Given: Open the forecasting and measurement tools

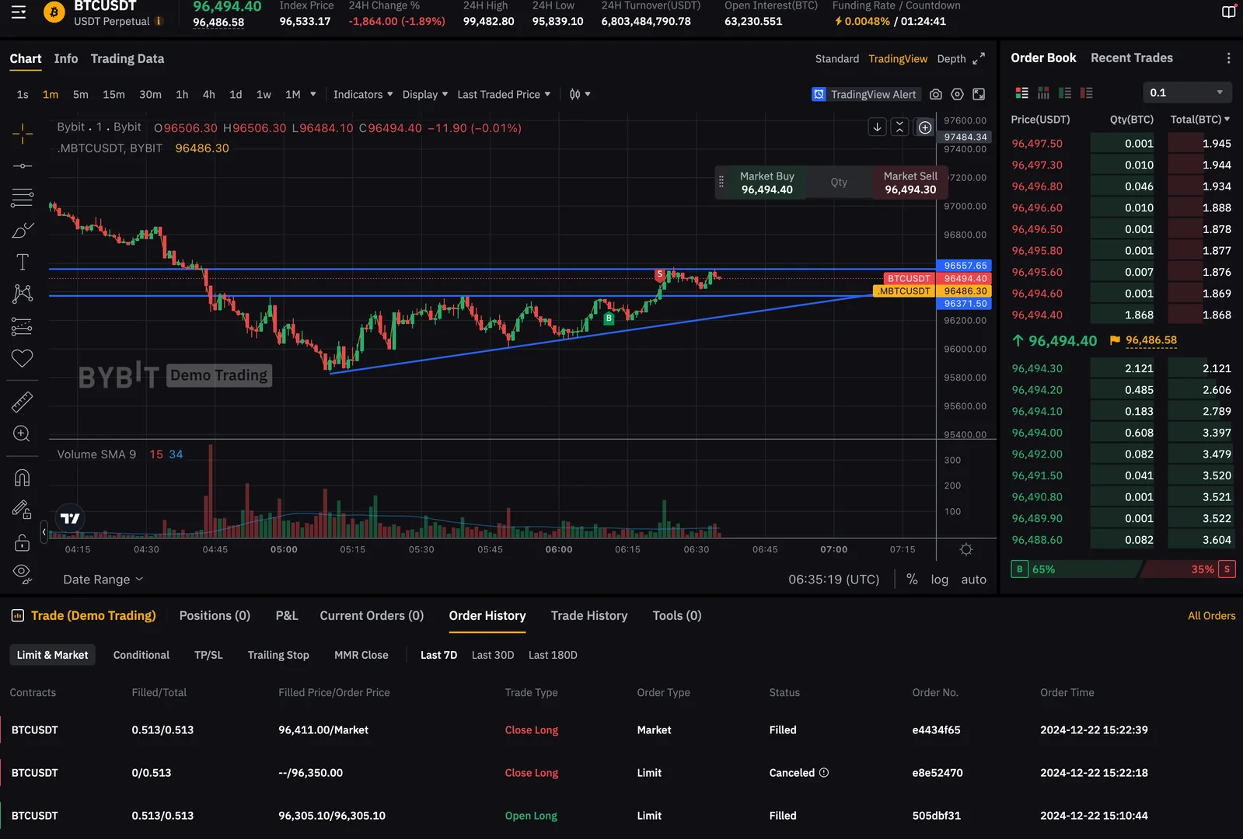Looking at the screenshot, I should click(23, 326).
